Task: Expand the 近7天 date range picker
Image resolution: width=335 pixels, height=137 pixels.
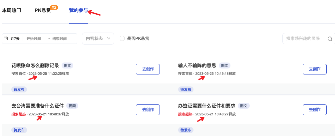Action: 15,39
